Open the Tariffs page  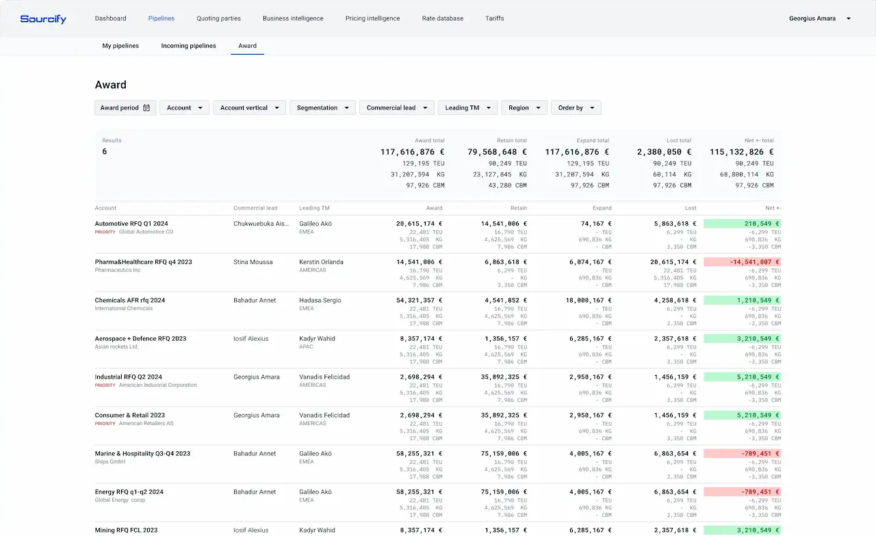coord(494,18)
